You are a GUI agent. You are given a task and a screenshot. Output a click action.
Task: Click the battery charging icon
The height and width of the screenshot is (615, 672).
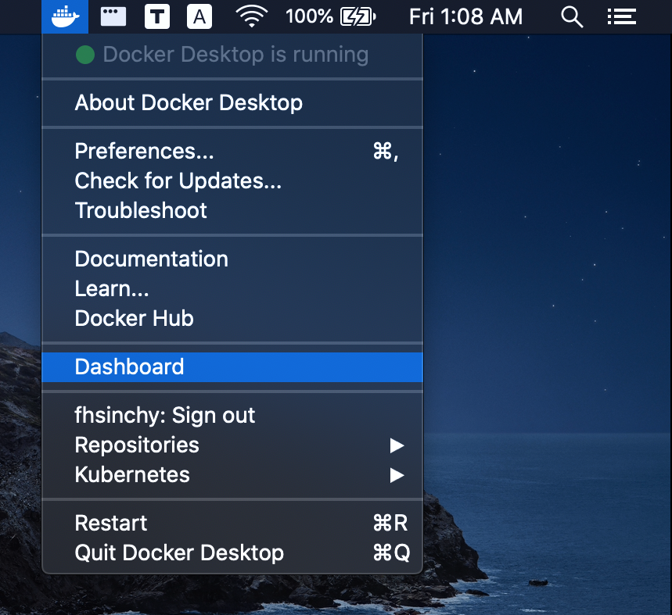click(x=359, y=16)
